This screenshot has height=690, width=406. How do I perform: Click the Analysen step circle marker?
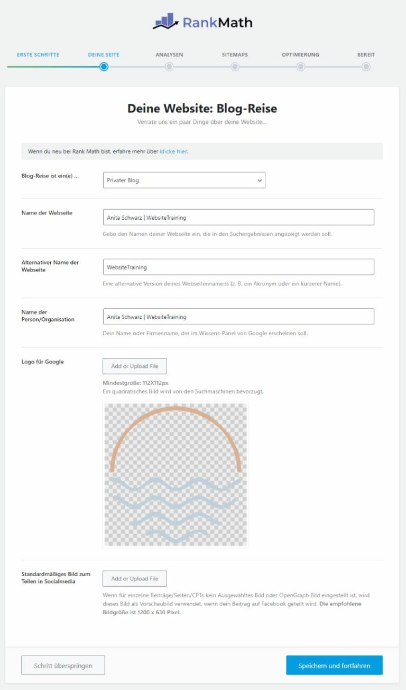click(x=169, y=67)
